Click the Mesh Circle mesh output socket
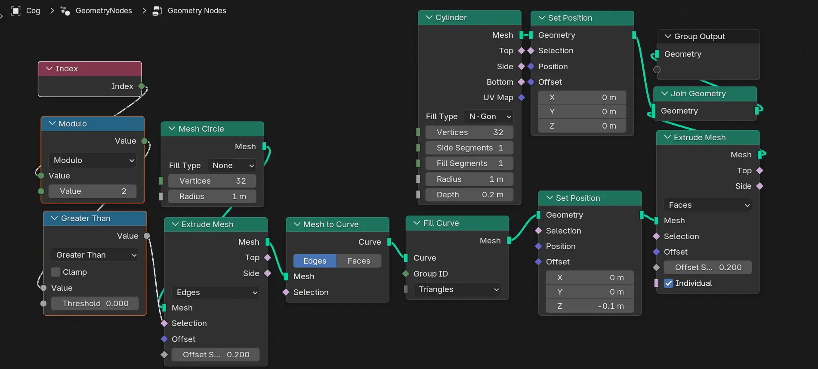The width and height of the screenshot is (818, 369). tap(264, 147)
